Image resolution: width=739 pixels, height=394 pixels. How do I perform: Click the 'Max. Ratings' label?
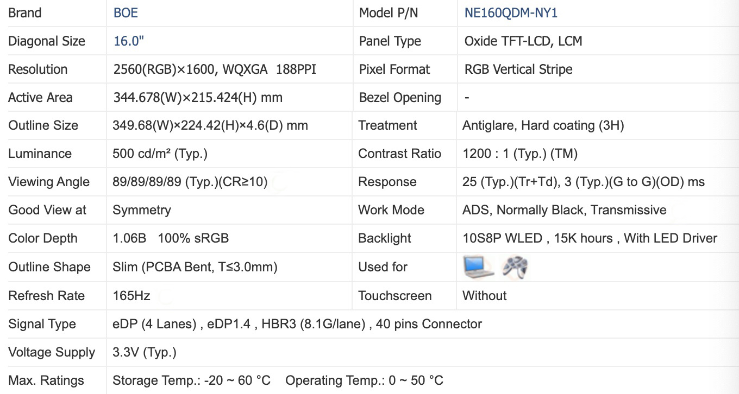pyautogui.click(x=46, y=380)
